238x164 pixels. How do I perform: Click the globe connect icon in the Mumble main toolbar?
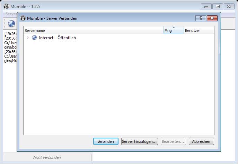click(x=11, y=24)
